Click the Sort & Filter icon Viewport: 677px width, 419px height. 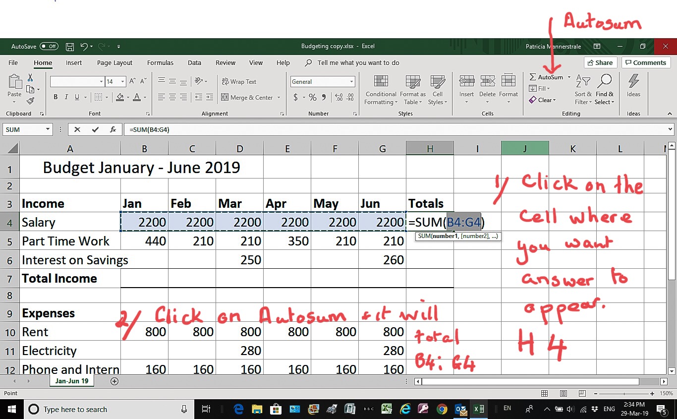click(583, 82)
